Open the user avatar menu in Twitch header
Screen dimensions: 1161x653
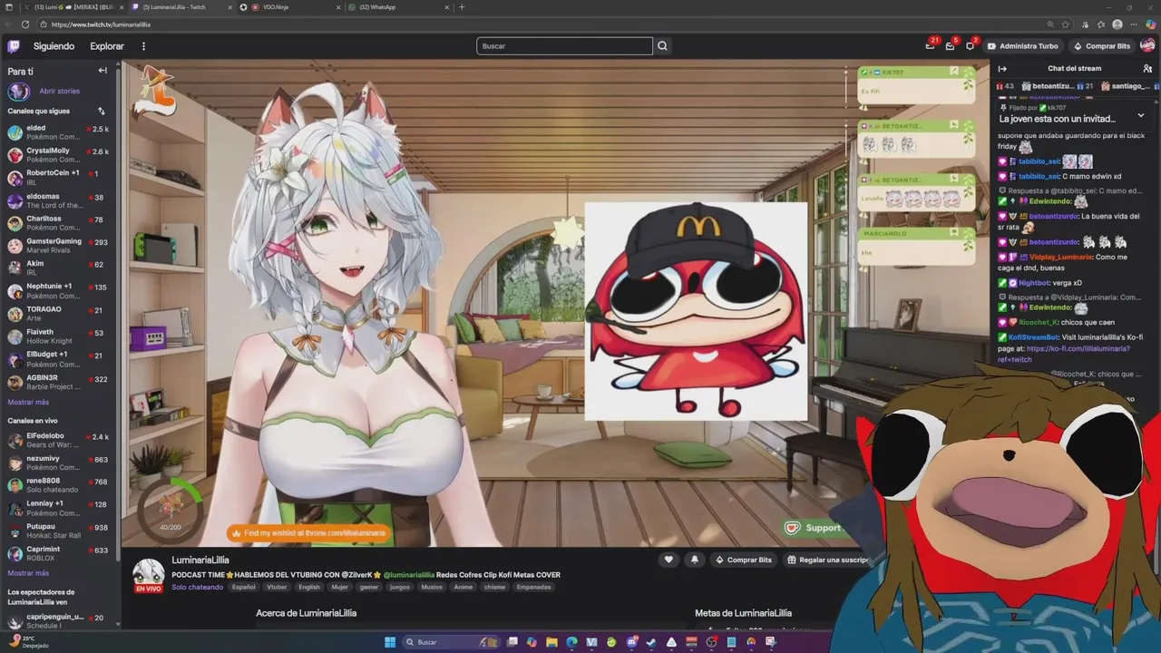tap(1147, 46)
